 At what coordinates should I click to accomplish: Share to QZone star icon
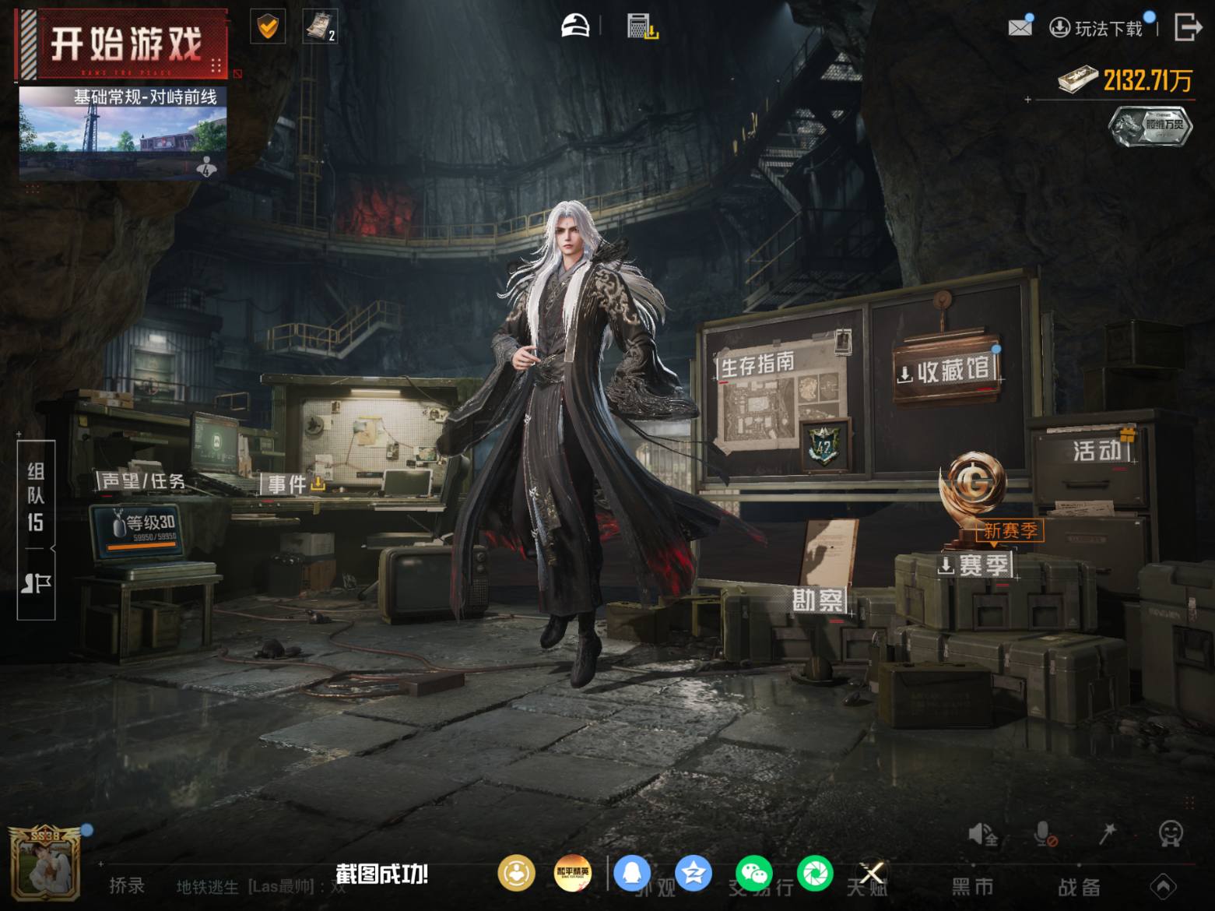pos(694,874)
